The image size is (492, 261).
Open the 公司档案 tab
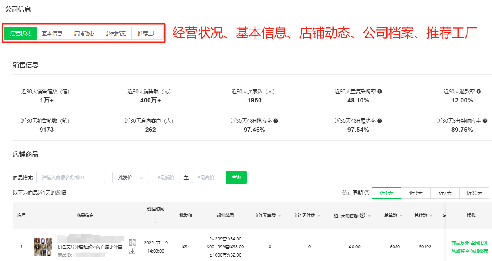click(x=116, y=33)
